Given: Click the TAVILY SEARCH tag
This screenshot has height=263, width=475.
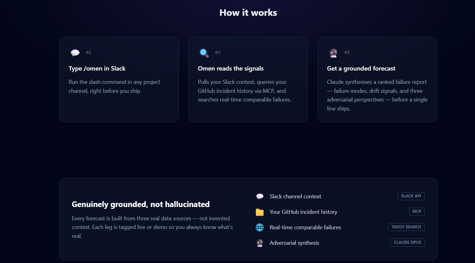Looking at the screenshot, I should pyautogui.click(x=406, y=227).
